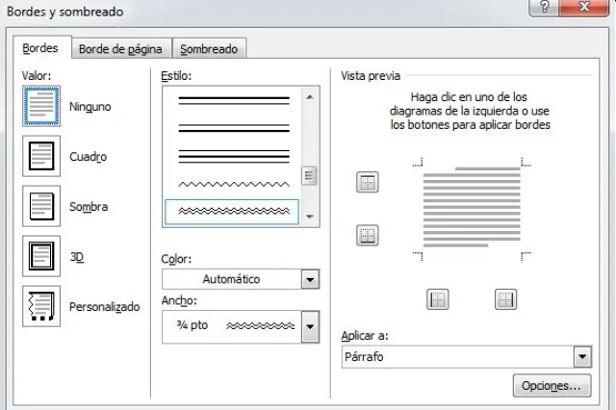The height and width of the screenshot is (410, 616).
Task: Open the Aplicar a dropdown
Action: pos(581,357)
